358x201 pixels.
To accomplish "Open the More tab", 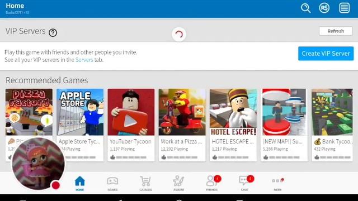I will [277, 184].
